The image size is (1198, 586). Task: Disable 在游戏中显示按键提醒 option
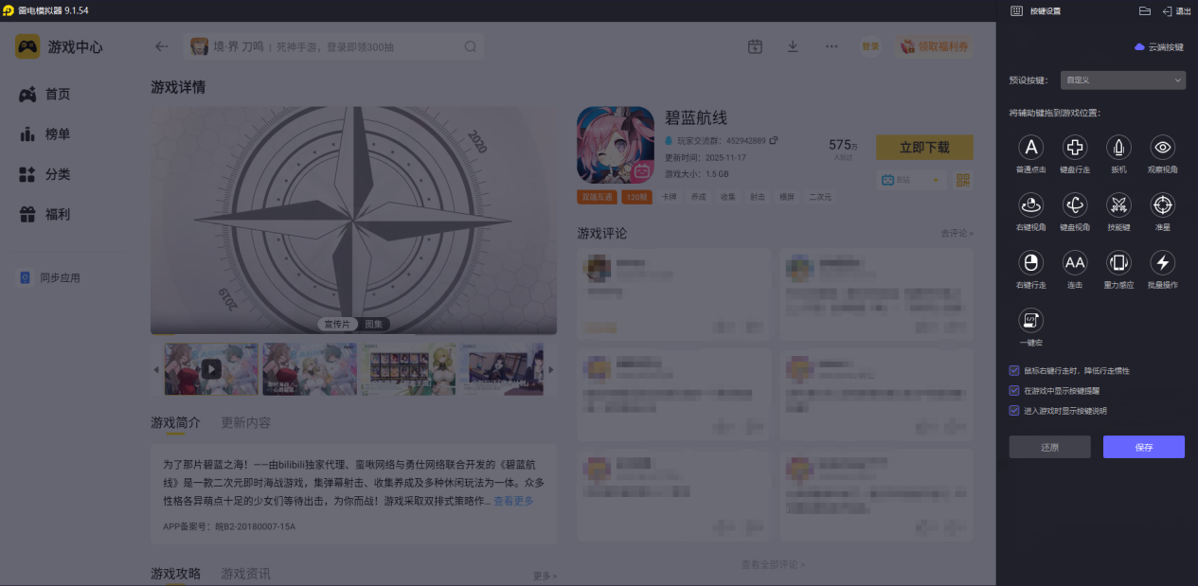tap(1013, 388)
